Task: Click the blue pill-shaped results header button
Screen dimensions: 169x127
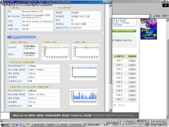Action: pyautogui.click(x=21, y=37)
